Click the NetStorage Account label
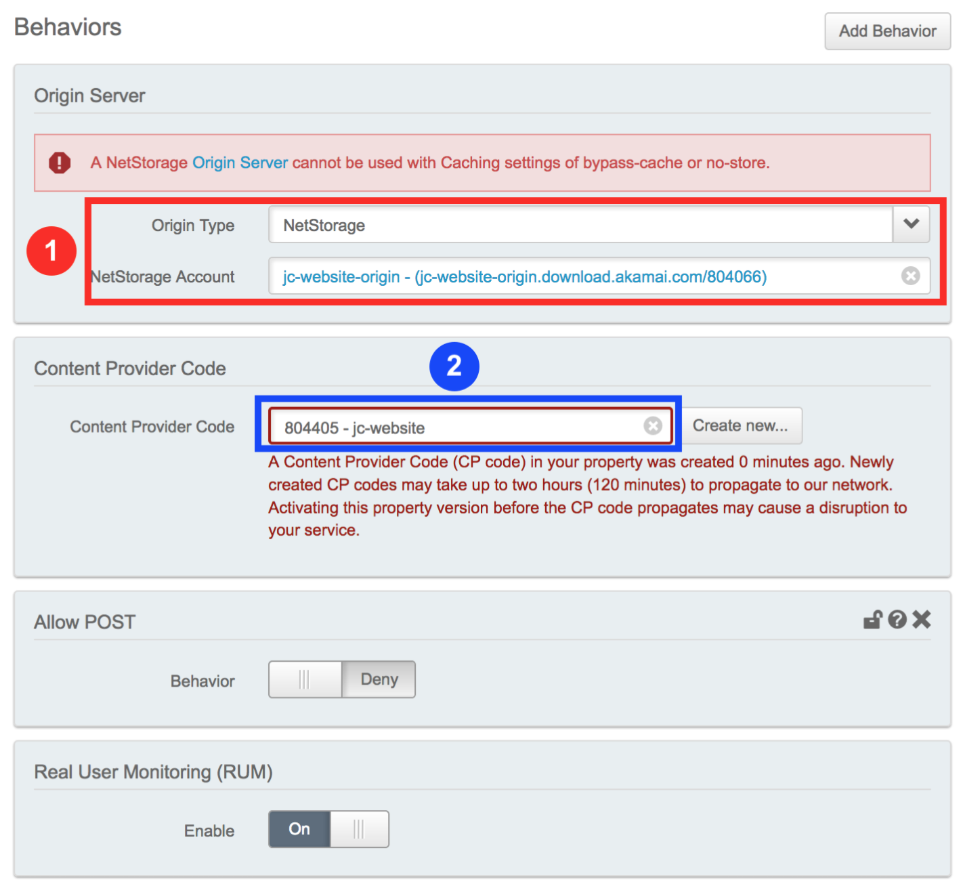The height and width of the screenshot is (890, 963). [163, 276]
